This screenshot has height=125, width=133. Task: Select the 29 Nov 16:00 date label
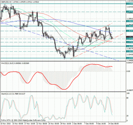66,124
